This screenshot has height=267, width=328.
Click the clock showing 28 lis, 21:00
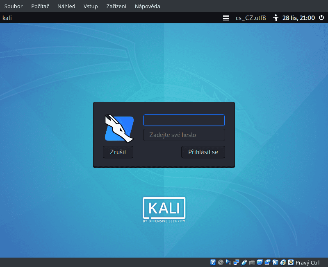click(297, 18)
